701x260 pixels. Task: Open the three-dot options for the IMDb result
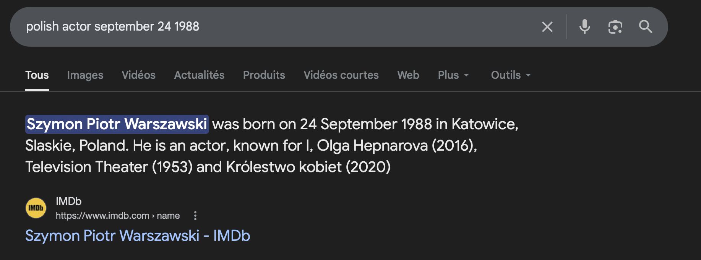pyautogui.click(x=195, y=216)
